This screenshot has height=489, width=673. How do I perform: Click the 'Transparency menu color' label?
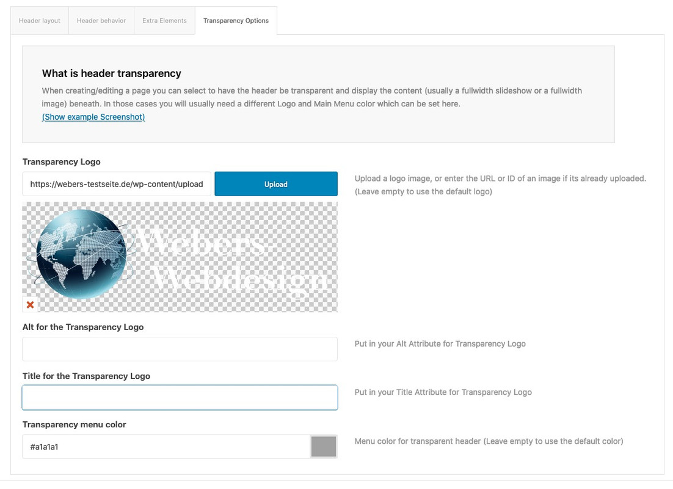(x=75, y=425)
